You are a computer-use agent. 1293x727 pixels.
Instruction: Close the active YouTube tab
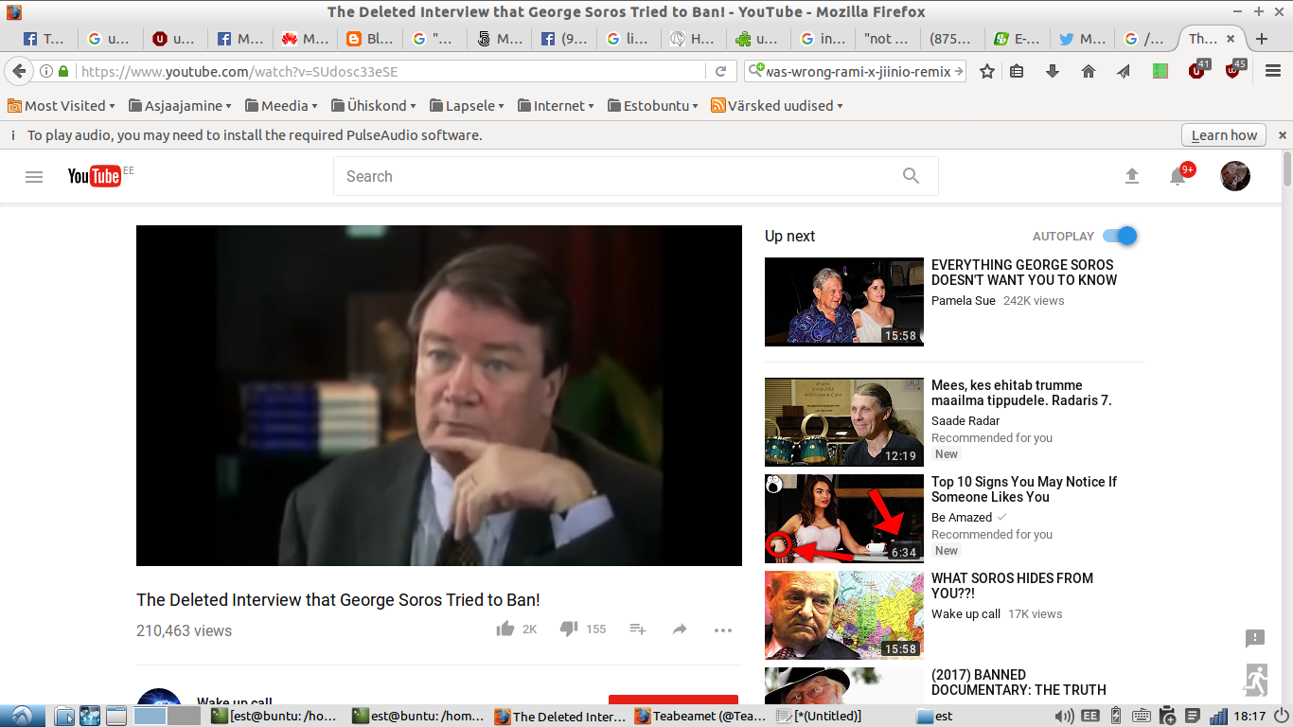point(1231,39)
